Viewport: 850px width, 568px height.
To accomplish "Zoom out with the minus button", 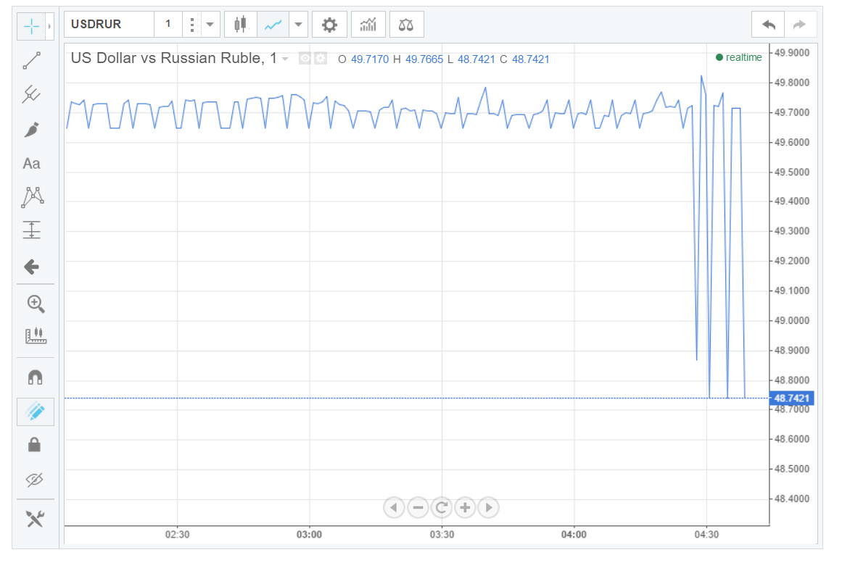I will click(418, 507).
